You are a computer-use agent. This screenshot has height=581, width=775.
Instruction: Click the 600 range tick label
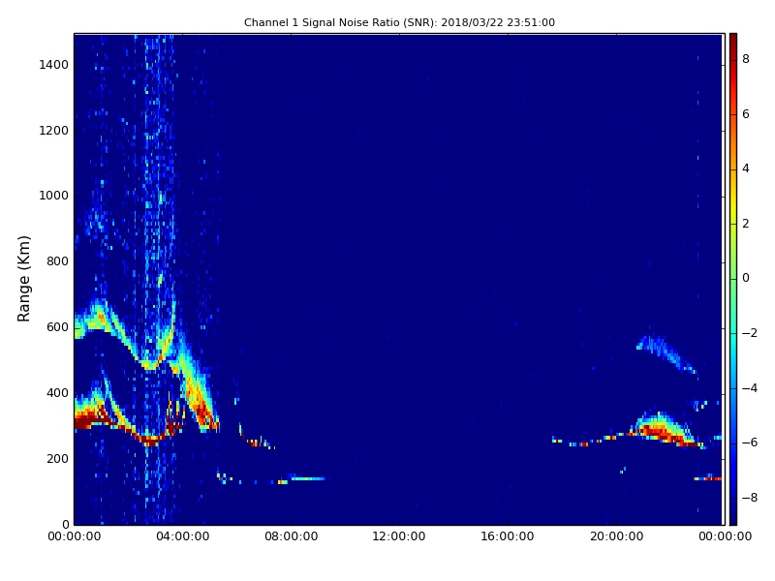(57, 327)
